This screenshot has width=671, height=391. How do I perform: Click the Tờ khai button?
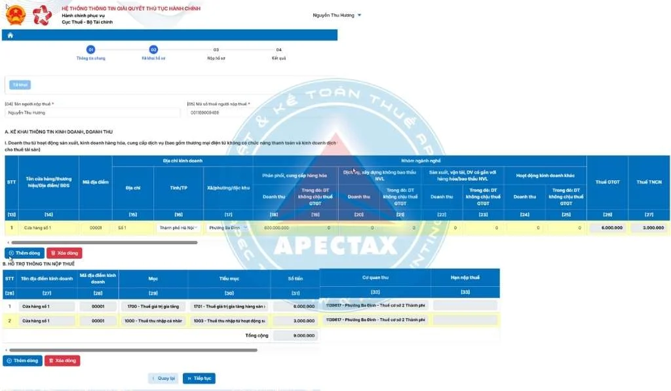pos(20,84)
